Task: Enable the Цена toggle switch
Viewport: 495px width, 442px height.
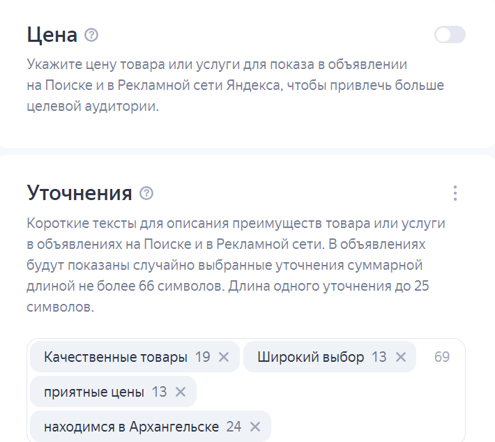Action: coord(450,35)
